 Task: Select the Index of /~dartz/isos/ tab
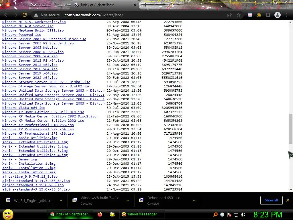[105, 5]
